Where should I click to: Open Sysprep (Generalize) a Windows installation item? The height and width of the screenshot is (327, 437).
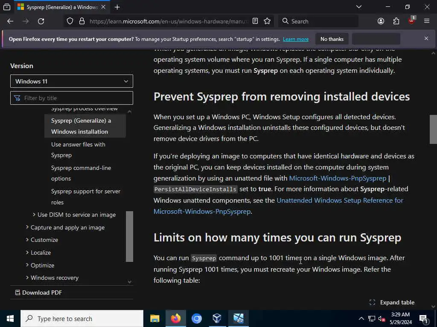(x=85, y=126)
